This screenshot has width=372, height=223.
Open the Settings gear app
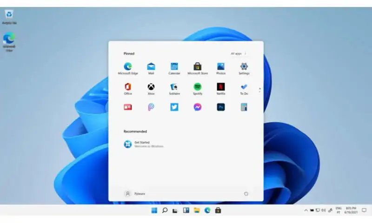pyautogui.click(x=244, y=68)
